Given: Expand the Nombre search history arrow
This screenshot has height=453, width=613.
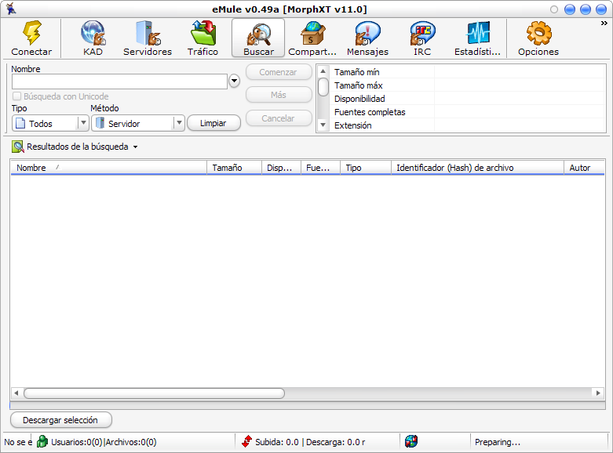Looking at the screenshot, I should click(x=234, y=82).
